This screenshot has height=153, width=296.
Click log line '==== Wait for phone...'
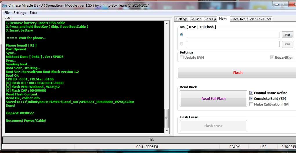pos(26,38)
